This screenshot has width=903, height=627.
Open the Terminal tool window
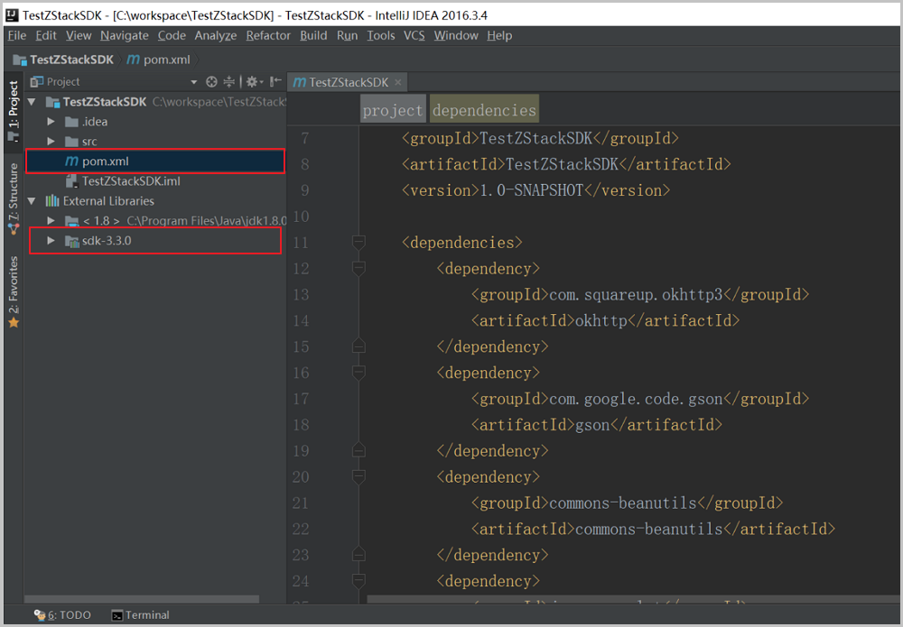pyautogui.click(x=140, y=614)
